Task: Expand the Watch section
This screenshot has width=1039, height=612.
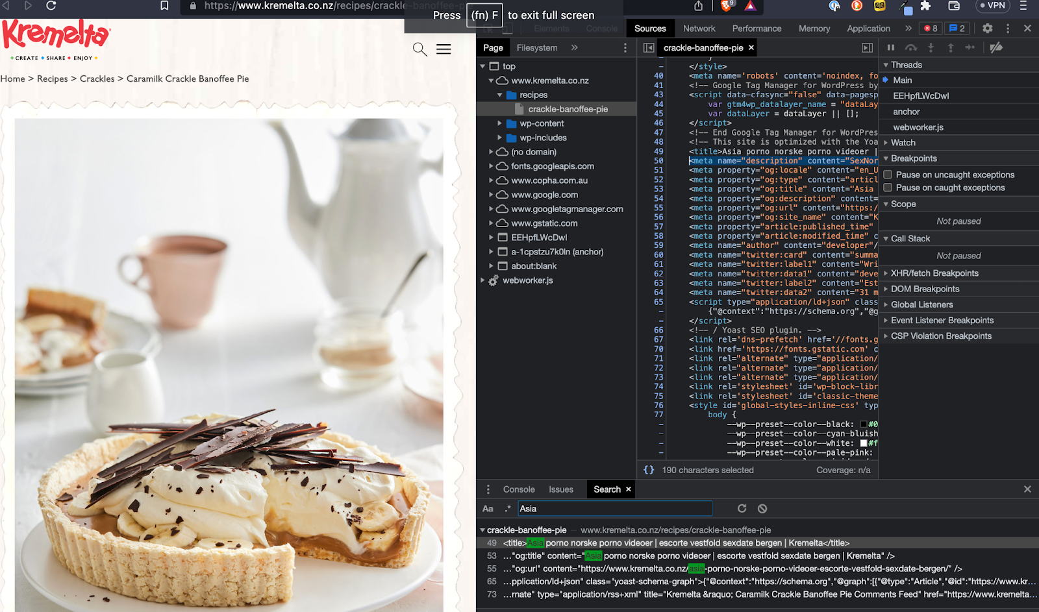Action: (903, 142)
